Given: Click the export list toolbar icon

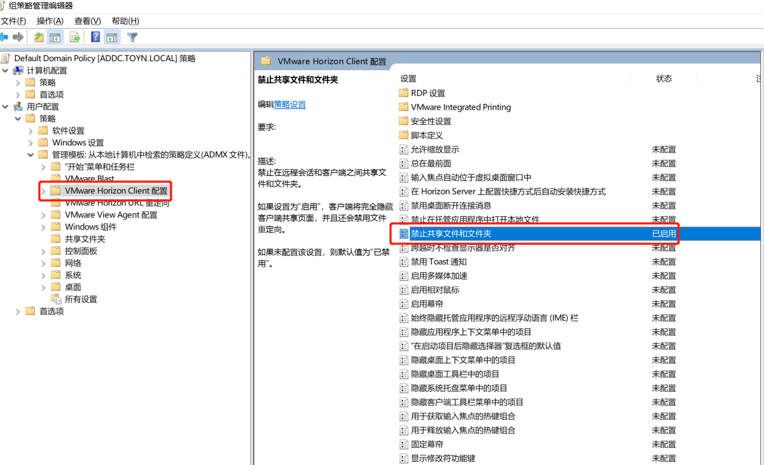Looking at the screenshot, I should pos(75,37).
